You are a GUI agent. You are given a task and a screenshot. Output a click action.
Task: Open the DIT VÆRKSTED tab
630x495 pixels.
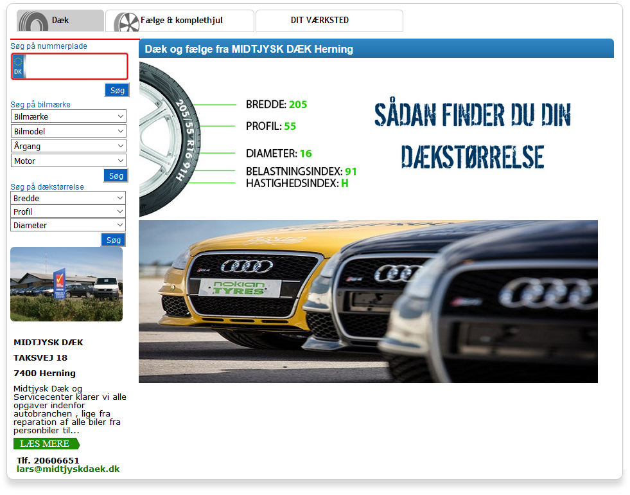(329, 21)
